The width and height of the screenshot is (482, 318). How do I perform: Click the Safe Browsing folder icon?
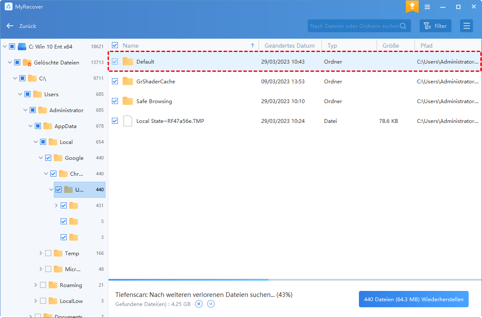127,101
